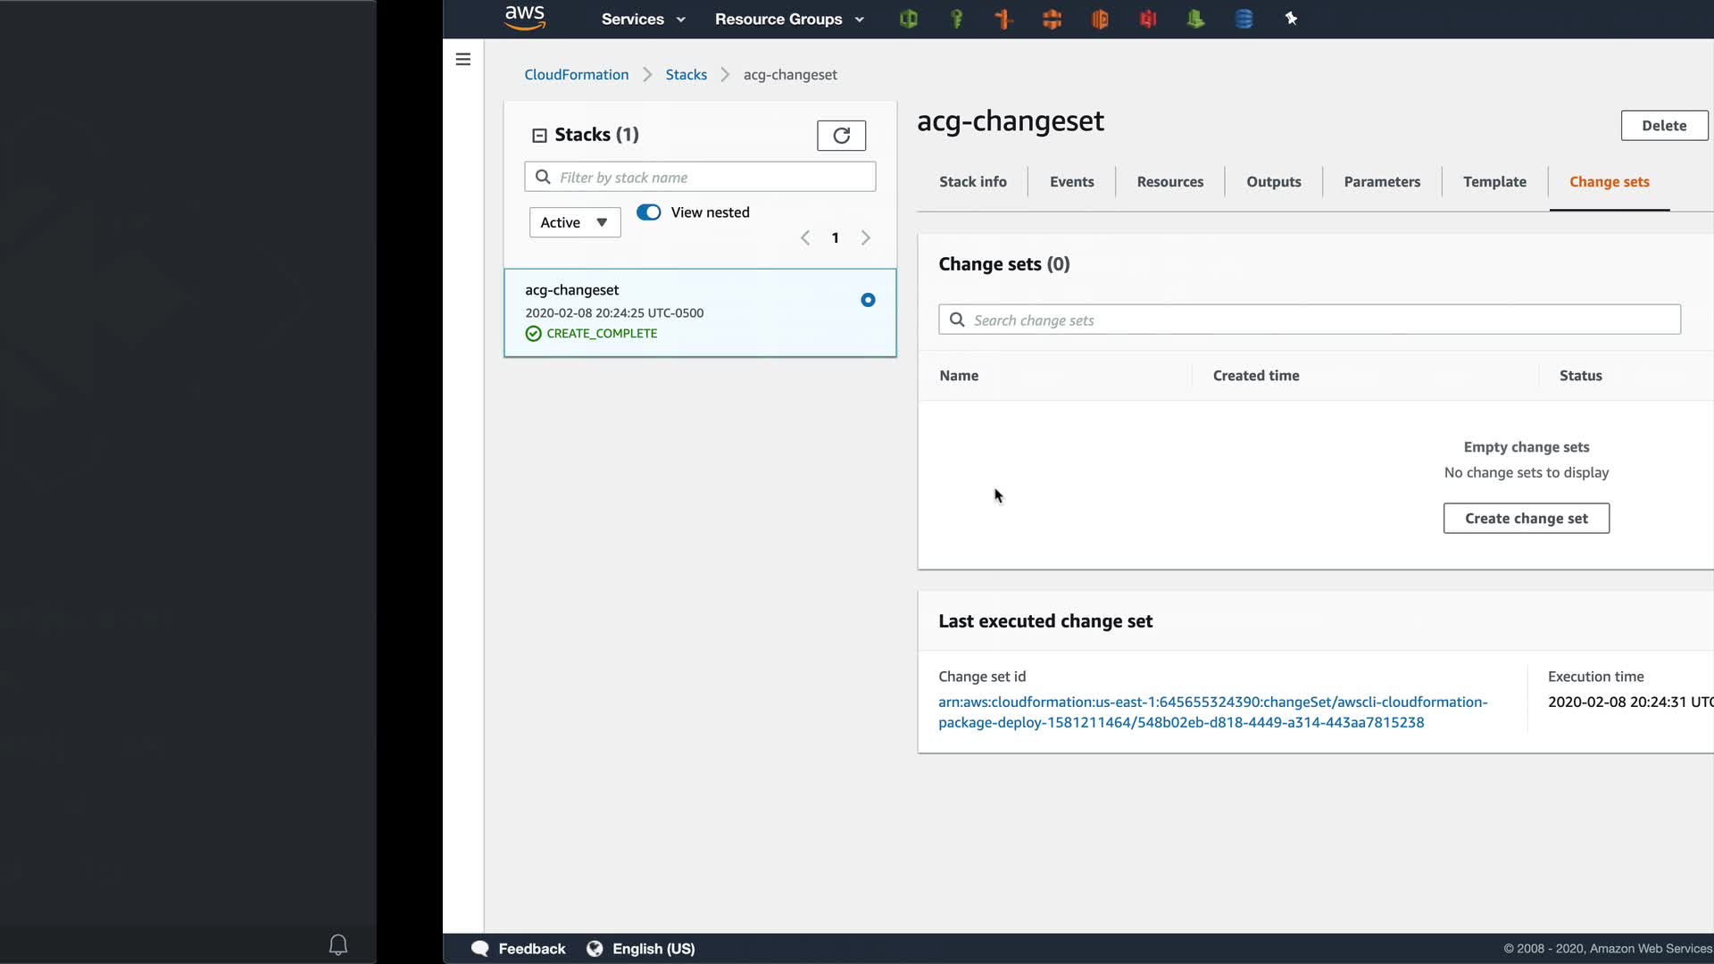Expand the Services menu
Image resolution: width=1714 pixels, height=964 pixels.
[x=643, y=19]
